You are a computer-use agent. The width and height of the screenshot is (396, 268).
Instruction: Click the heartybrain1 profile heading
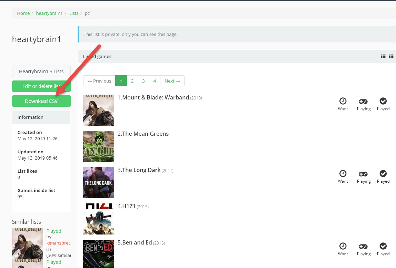pos(36,39)
